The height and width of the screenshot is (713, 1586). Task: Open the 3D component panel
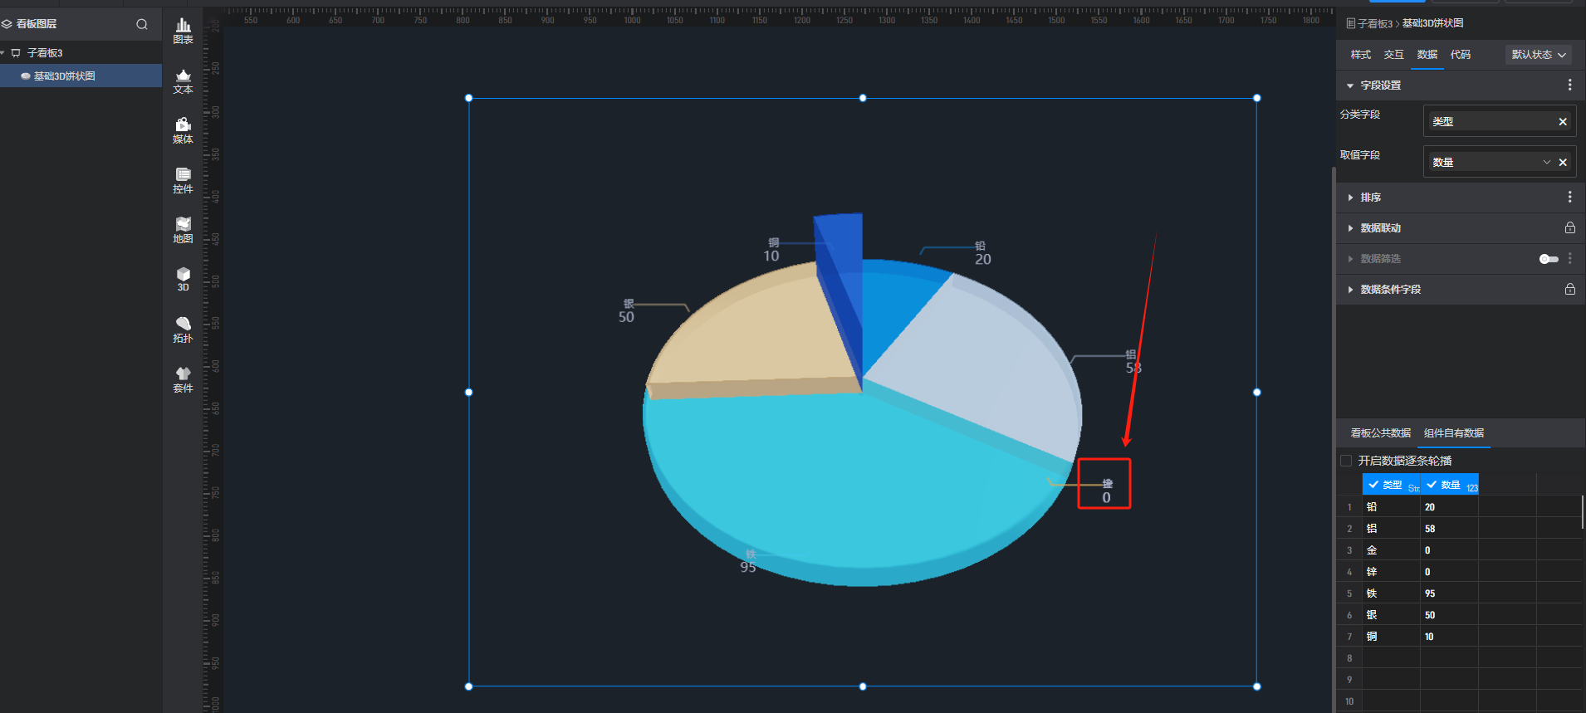[x=183, y=280]
